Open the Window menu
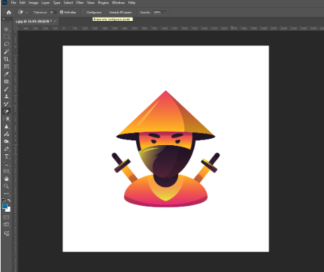324x272 pixels. point(119,3)
